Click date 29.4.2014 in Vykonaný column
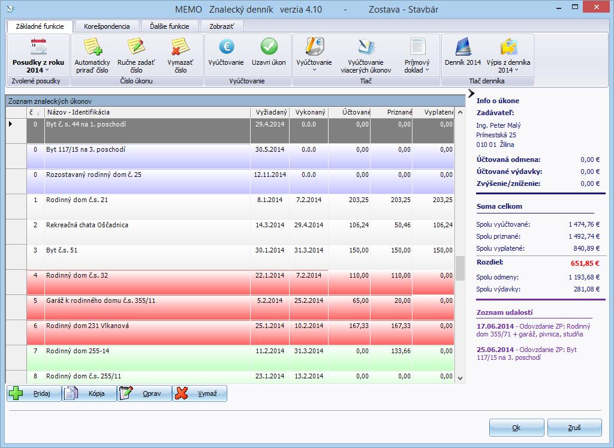This screenshot has width=614, height=448. [x=309, y=225]
